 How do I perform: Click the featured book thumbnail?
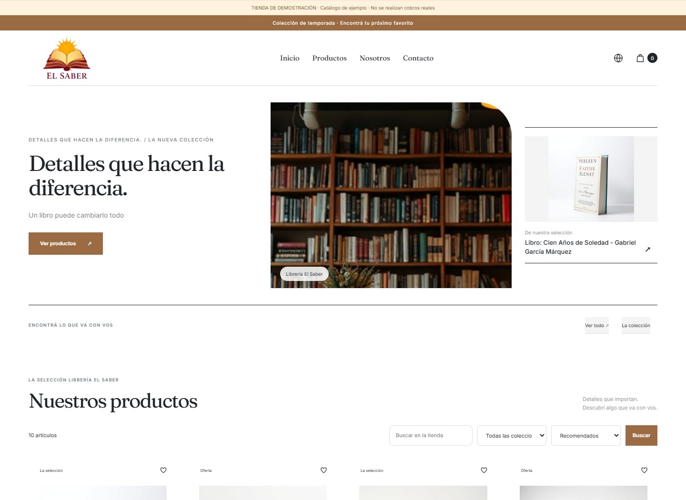click(591, 179)
